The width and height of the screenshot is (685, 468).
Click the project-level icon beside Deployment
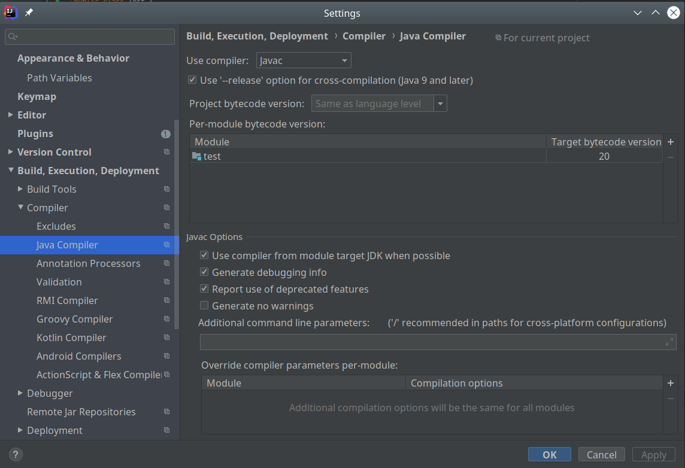coord(166,430)
